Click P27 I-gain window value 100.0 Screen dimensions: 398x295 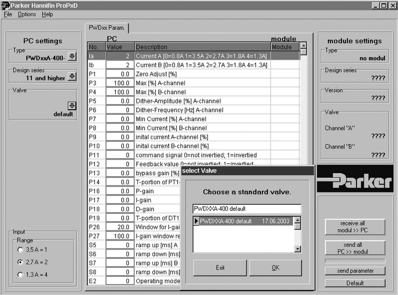click(120, 236)
